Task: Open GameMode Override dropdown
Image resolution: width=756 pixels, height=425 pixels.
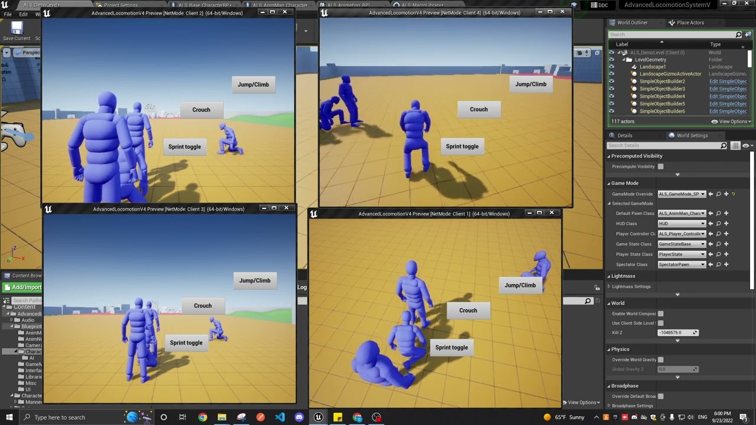Action: [682, 194]
